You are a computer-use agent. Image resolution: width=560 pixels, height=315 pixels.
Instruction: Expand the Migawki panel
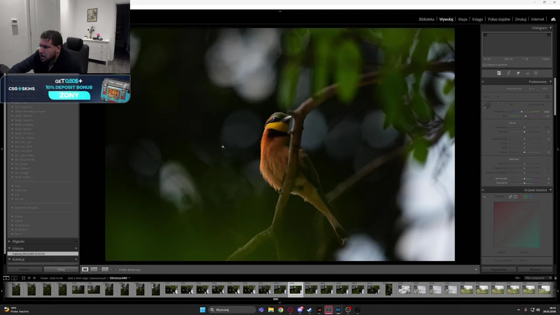(9, 241)
